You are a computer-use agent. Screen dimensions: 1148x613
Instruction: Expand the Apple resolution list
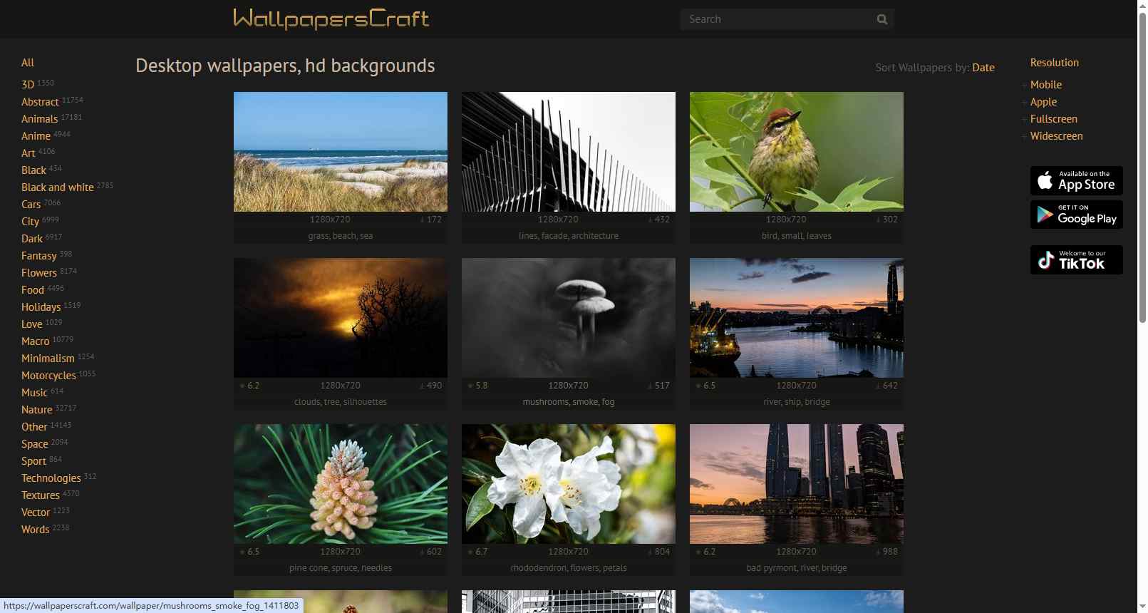1025,102
